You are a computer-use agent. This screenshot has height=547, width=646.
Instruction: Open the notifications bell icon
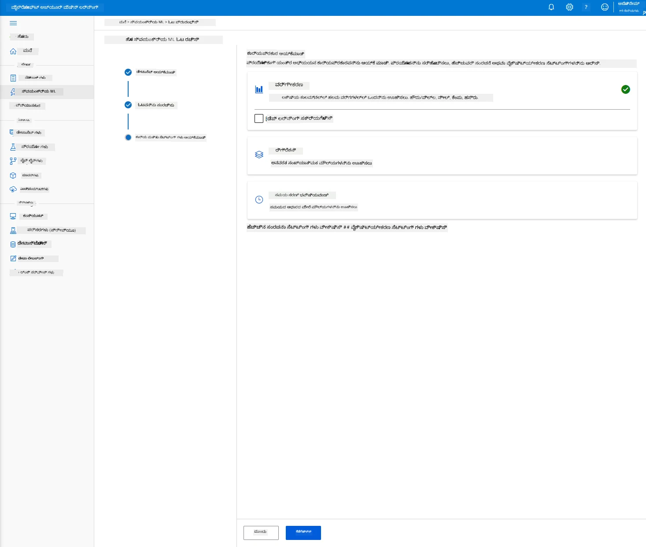551,7
